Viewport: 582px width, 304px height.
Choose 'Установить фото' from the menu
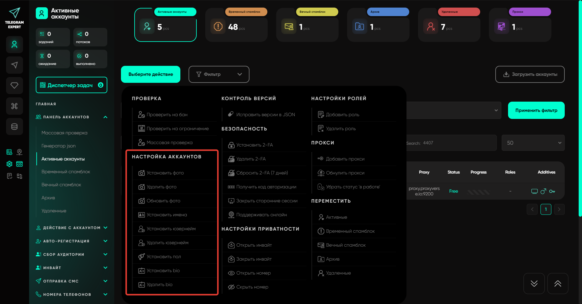(x=165, y=173)
